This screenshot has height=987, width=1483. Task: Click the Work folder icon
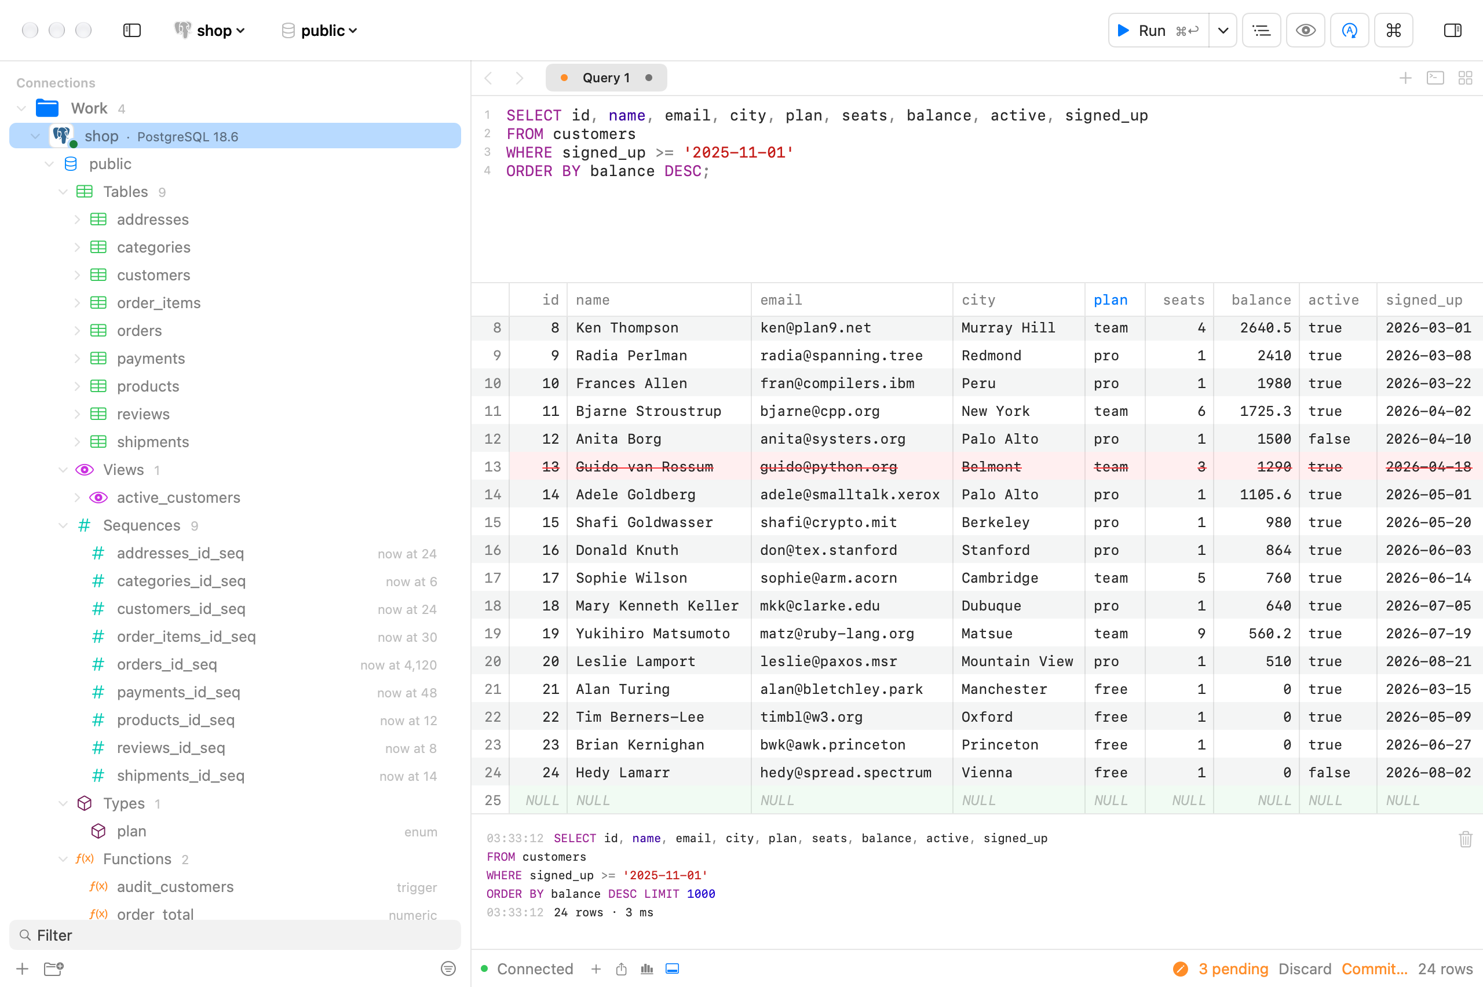click(47, 108)
